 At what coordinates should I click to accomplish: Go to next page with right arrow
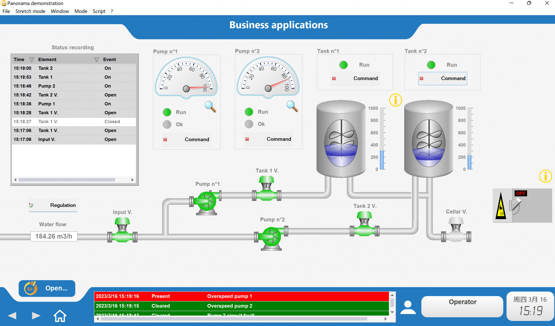pyautogui.click(x=36, y=316)
